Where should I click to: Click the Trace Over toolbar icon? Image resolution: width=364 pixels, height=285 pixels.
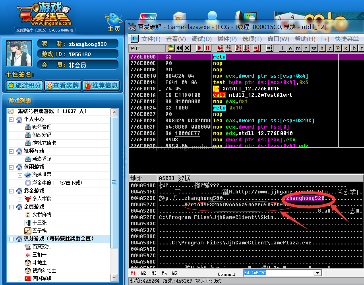pos(247,48)
